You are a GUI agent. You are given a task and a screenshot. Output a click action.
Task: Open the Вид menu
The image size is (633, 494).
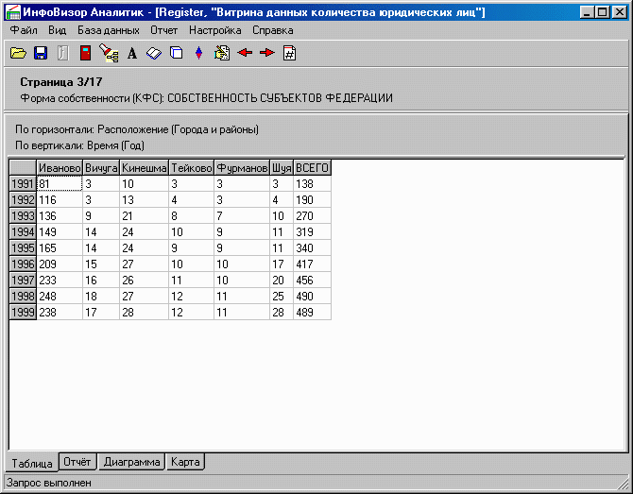57,30
